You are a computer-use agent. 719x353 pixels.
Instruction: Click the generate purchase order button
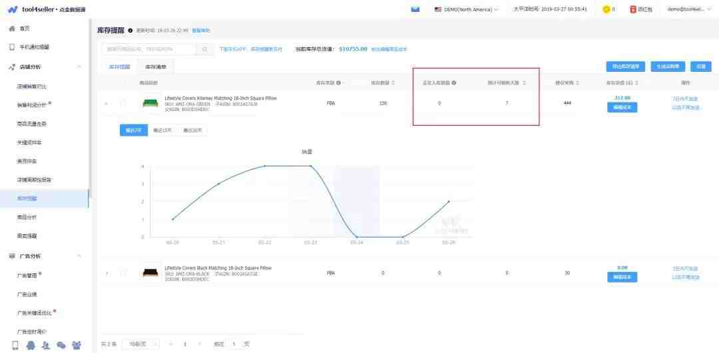(x=668, y=66)
